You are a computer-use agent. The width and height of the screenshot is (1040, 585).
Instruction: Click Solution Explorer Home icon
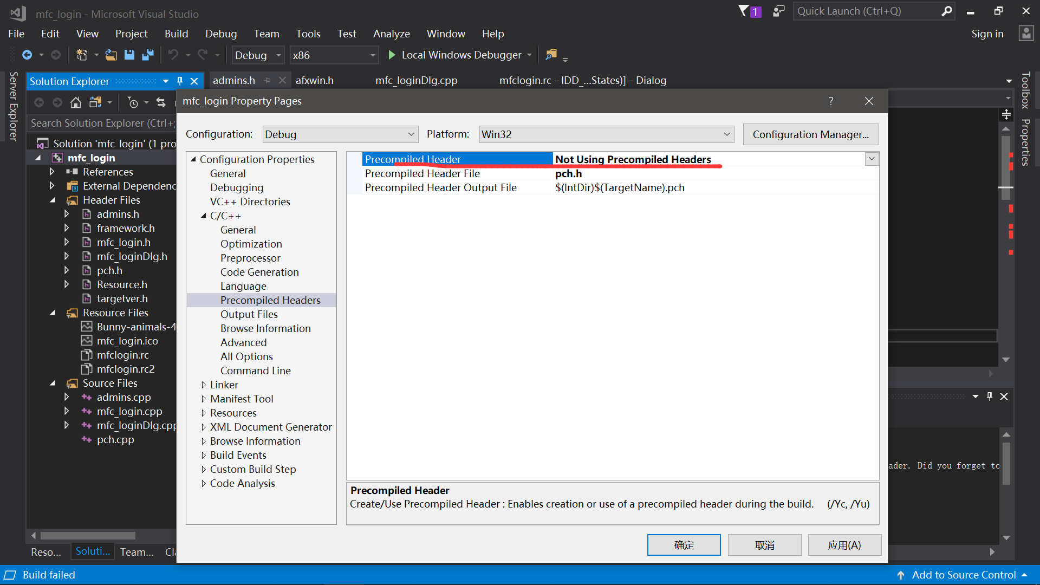tap(76, 102)
